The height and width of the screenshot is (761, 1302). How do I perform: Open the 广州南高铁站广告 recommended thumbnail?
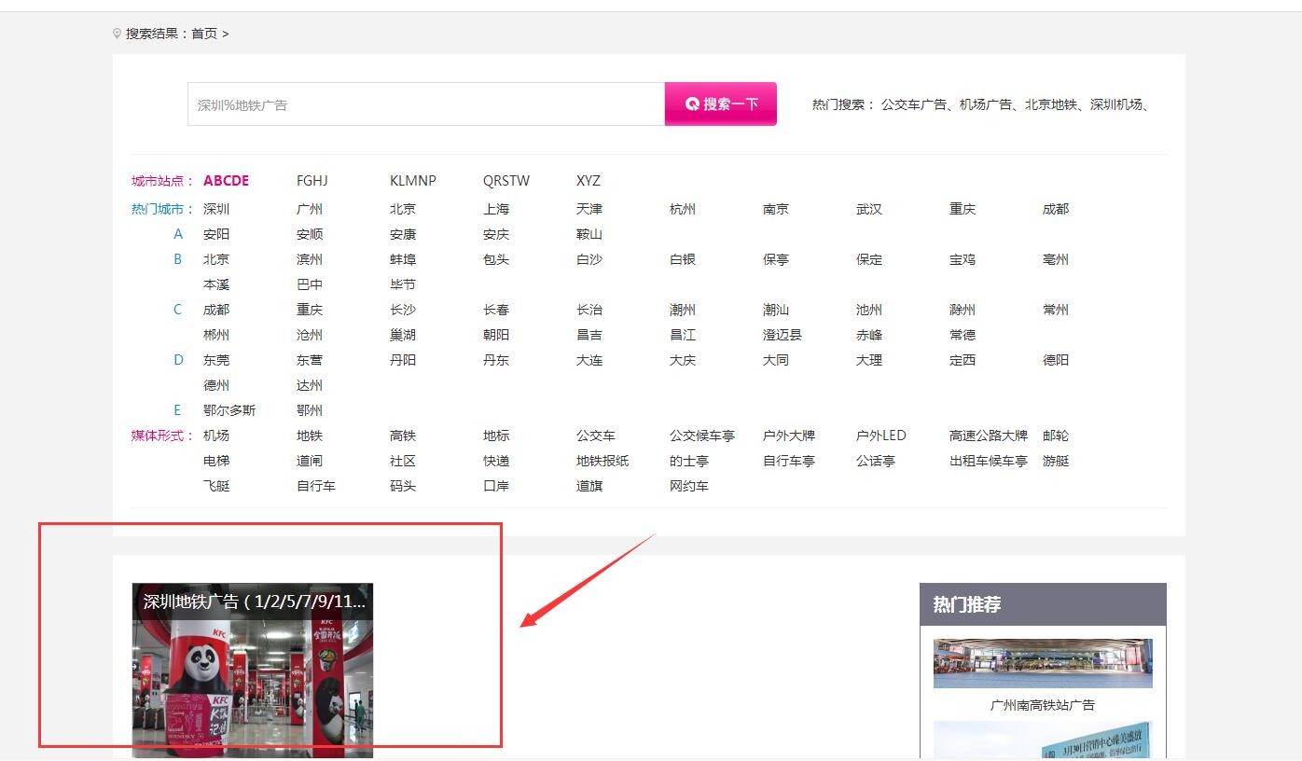tap(1043, 663)
